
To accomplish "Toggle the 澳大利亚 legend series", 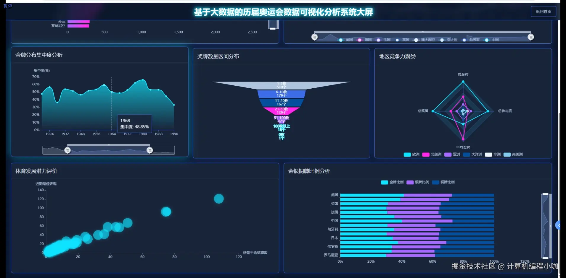I will point(424,40).
